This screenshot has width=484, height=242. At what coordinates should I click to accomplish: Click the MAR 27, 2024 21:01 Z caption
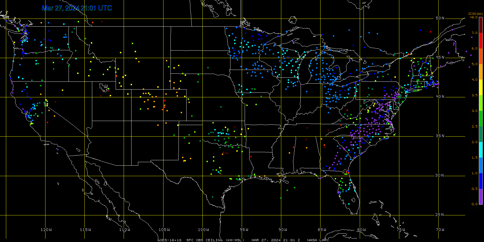[276, 240]
